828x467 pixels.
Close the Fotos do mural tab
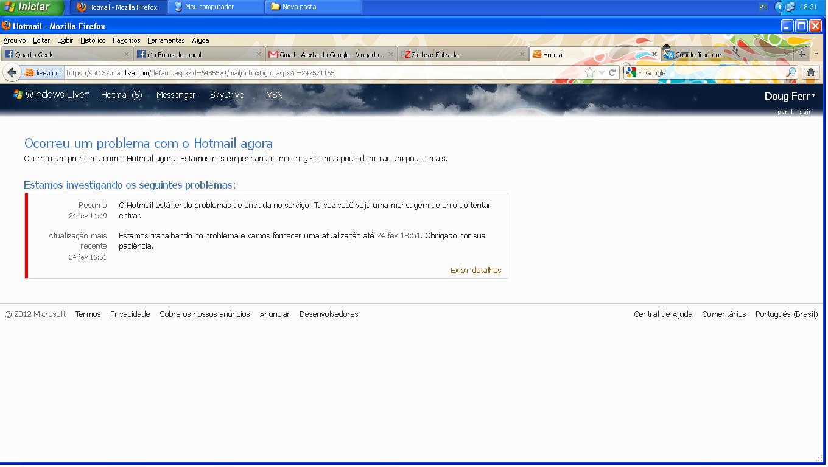(x=259, y=54)
